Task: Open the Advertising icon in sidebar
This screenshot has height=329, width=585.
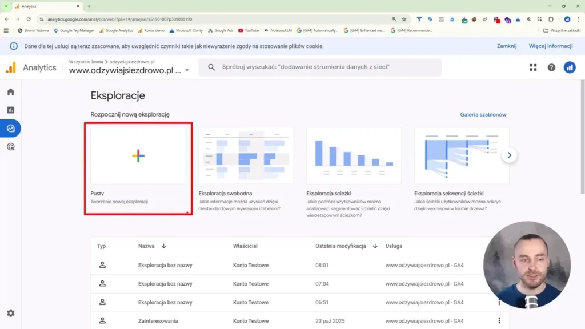Action: click(x=10, y=147)
